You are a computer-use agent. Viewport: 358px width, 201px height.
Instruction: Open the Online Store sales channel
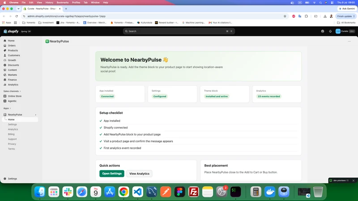[x=14, y=96]
